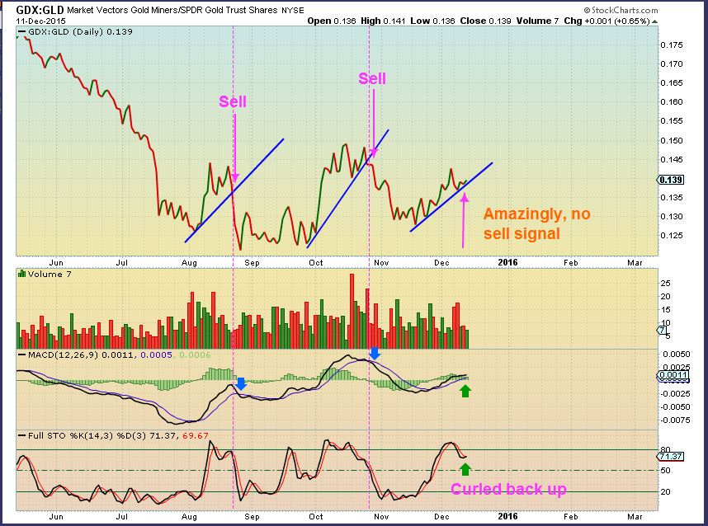Click the green 0.0006 histogram value
This screenshot has width=708, height=526.
pyautogui.click(x=195, y=355)
